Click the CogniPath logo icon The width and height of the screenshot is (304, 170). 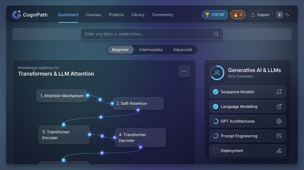click(17, 15)
